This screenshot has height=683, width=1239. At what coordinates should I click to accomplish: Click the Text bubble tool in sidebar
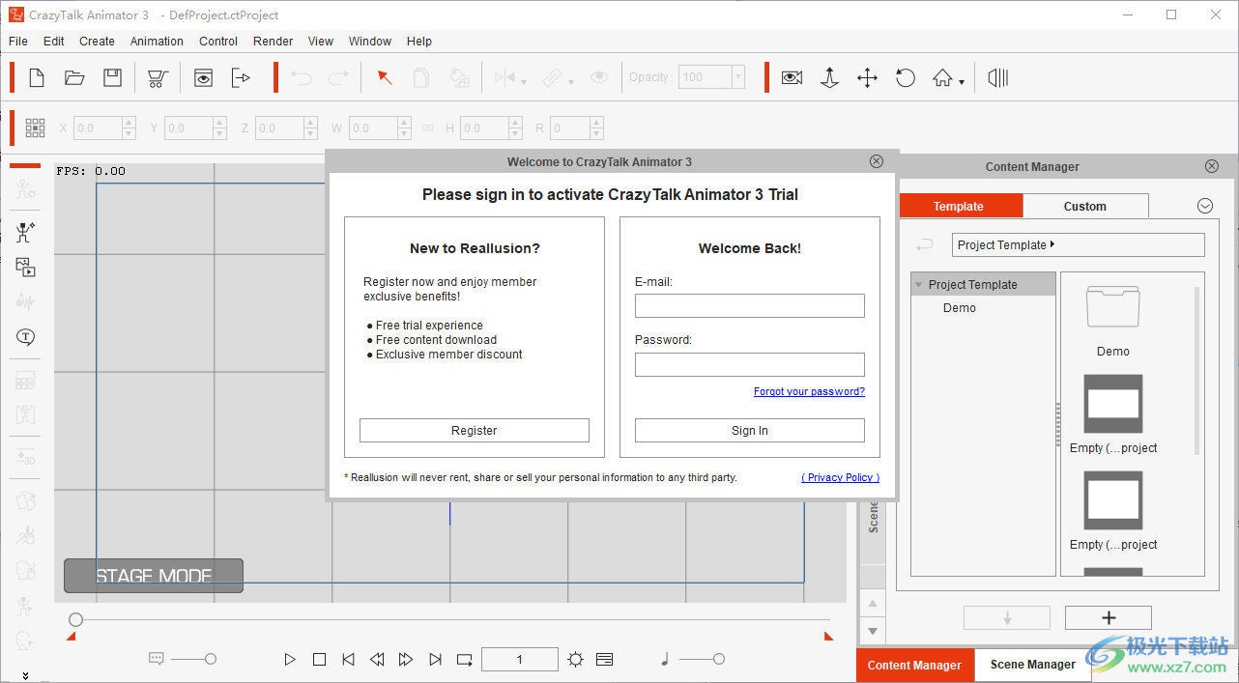25,337
